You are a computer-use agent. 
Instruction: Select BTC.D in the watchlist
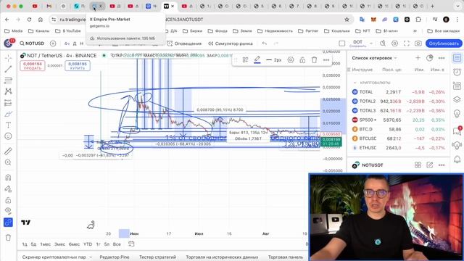(x=398, y=129)
